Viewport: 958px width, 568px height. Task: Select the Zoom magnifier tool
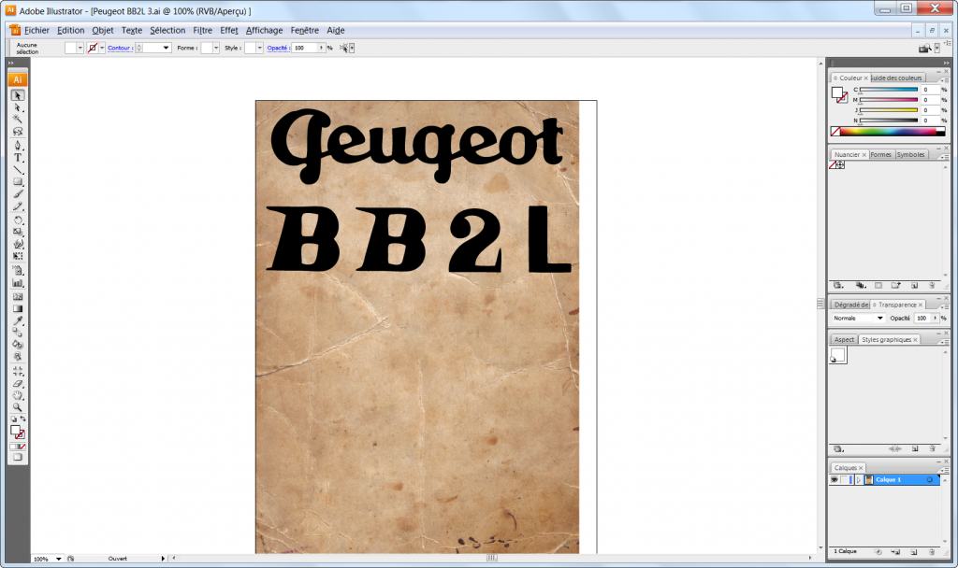tap(18, 407)
